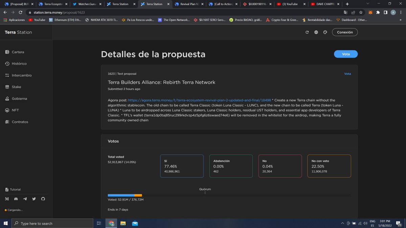Open the Tutorial link in sidebar

pos(13,189)
